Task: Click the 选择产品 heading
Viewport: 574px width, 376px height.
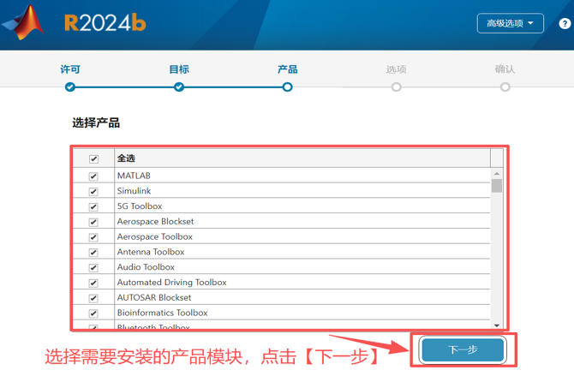Action: click(96, 122)
